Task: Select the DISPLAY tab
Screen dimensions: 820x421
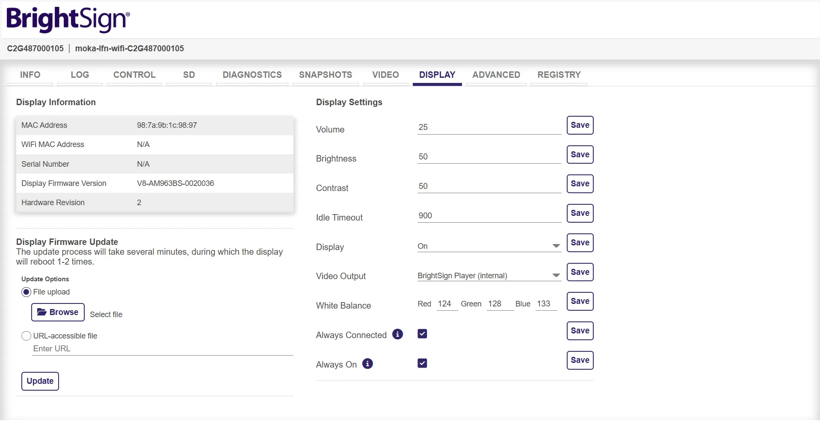Action: [x=437, y=75]
